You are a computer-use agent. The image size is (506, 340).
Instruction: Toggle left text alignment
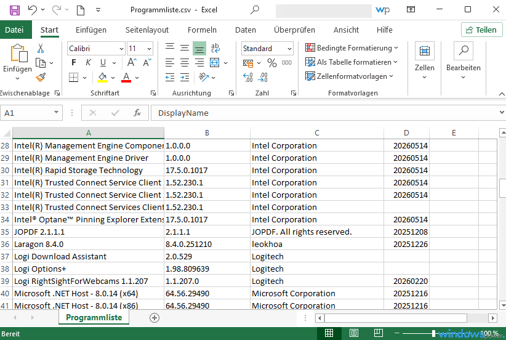pyautogui.click(x=170, y=63)
